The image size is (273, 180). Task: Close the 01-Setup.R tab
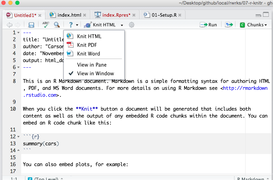[180, 15]
